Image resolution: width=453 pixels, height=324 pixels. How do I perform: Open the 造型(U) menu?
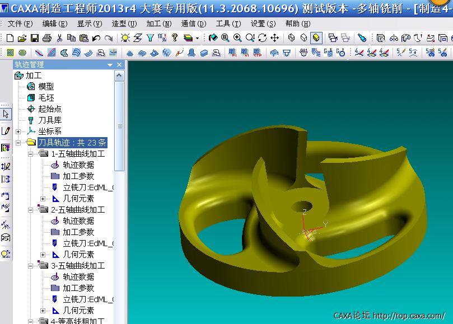pyautogui.click(x=124, y=24)
